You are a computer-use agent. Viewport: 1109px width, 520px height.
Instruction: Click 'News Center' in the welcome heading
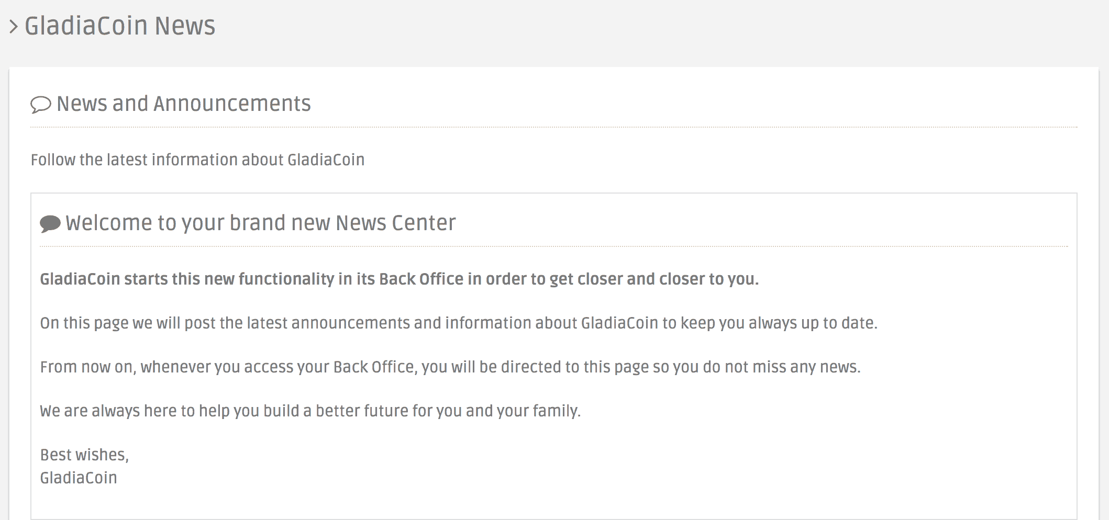click(x=396, y=223)
